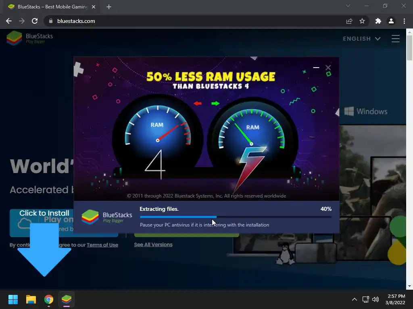The height and width of the screenshot is (309, 413).
Task: Click the BlueStacks logo in installer
Action: [x=106, y=217]
